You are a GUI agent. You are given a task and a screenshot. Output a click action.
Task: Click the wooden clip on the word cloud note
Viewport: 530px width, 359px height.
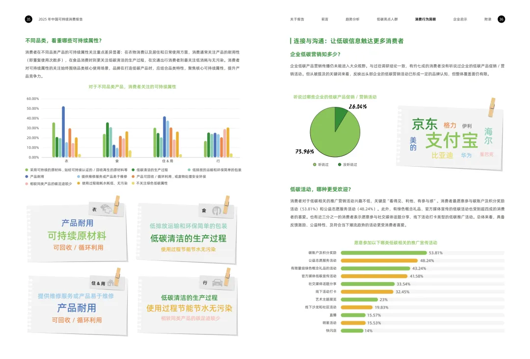(x=492, y=107)
